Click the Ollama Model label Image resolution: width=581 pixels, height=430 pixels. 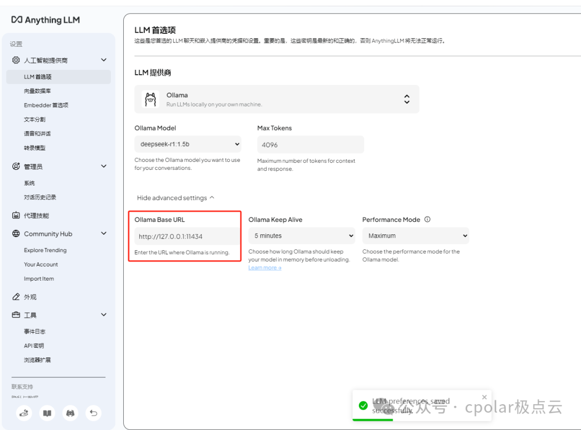pos(155,128)
